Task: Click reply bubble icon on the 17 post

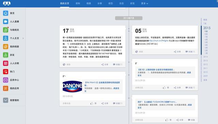Action: (x=114, y=64)
